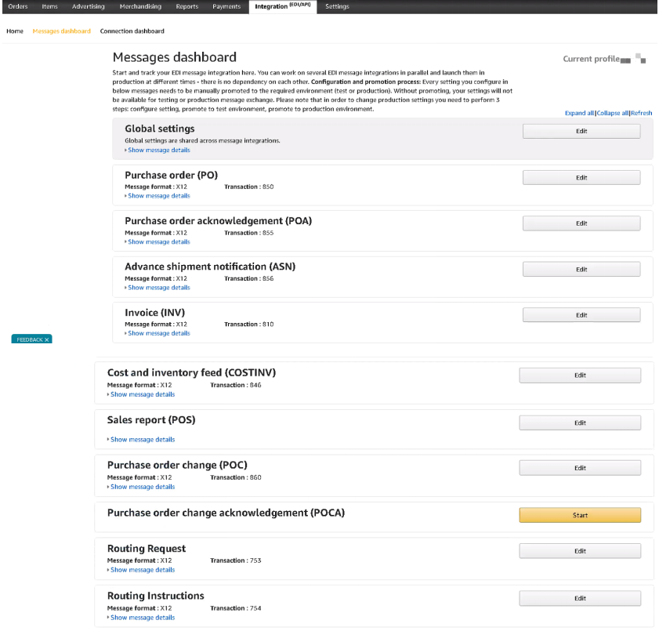Expand Show message details under Sales report (POS)
659x631 pixels.
(x=143, y=440)
